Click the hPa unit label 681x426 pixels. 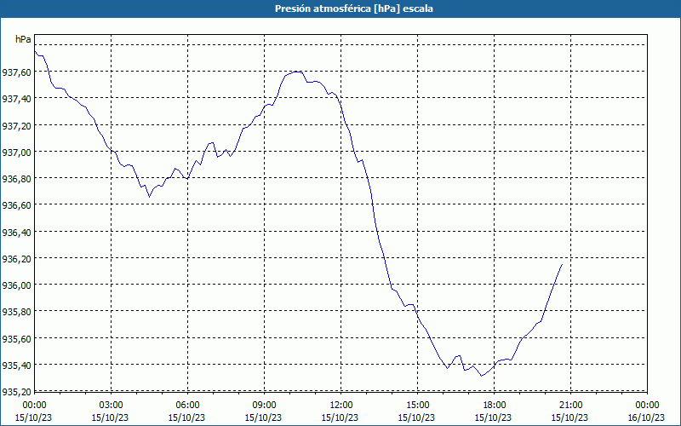[23, 39]
